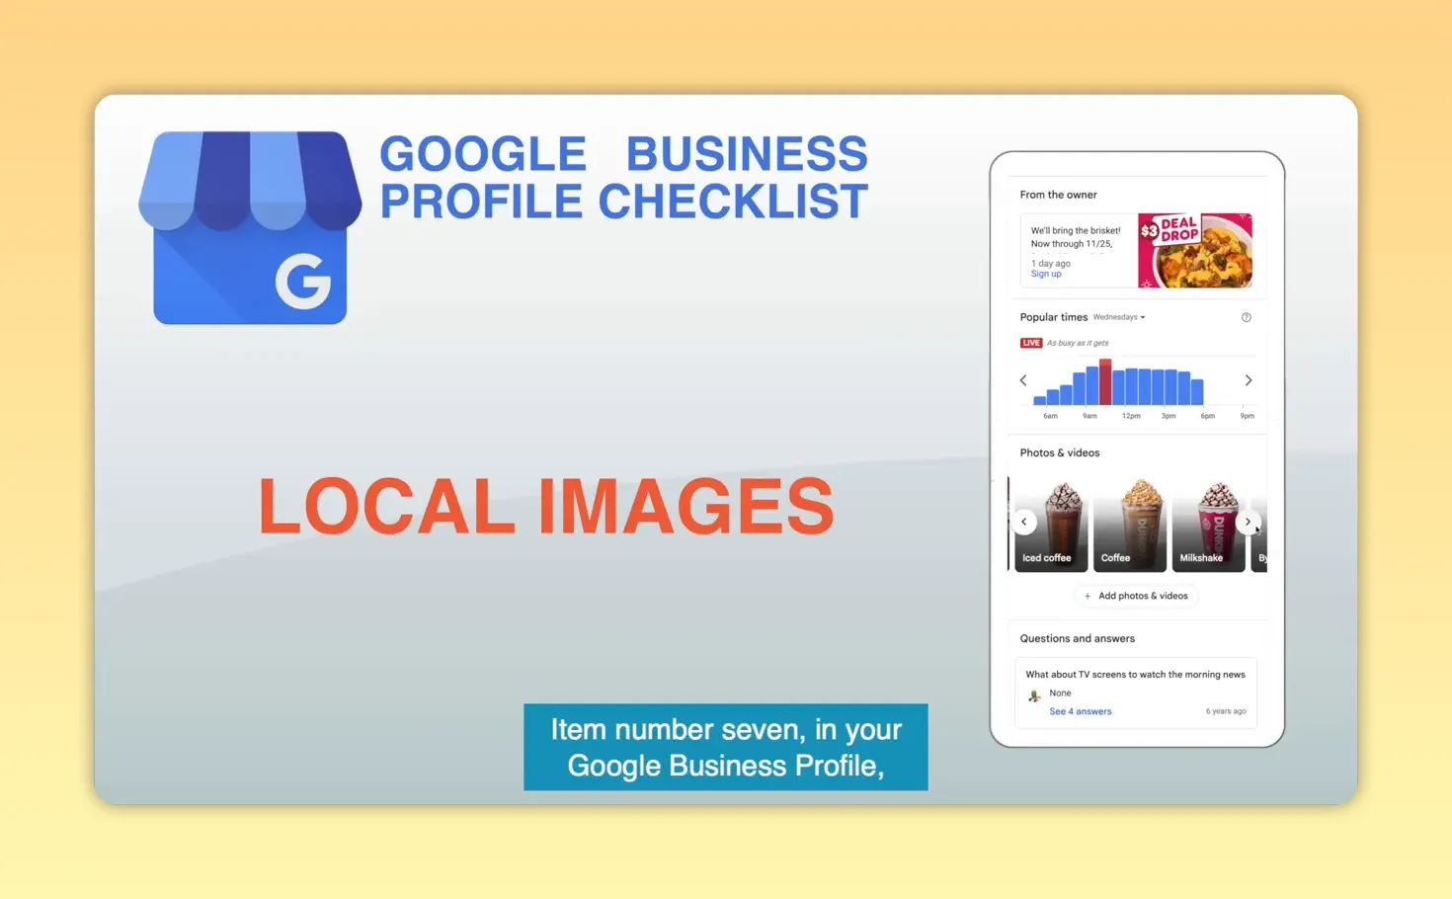The width and height of the screenshot is (1452, 899).
Task: Show next day with Popular times right arrow
Action: click(x=1249, y=380)
